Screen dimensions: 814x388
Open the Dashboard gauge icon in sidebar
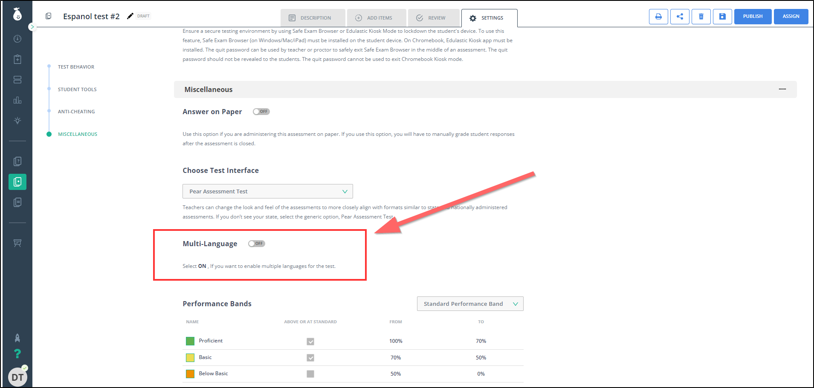[17, 39]
